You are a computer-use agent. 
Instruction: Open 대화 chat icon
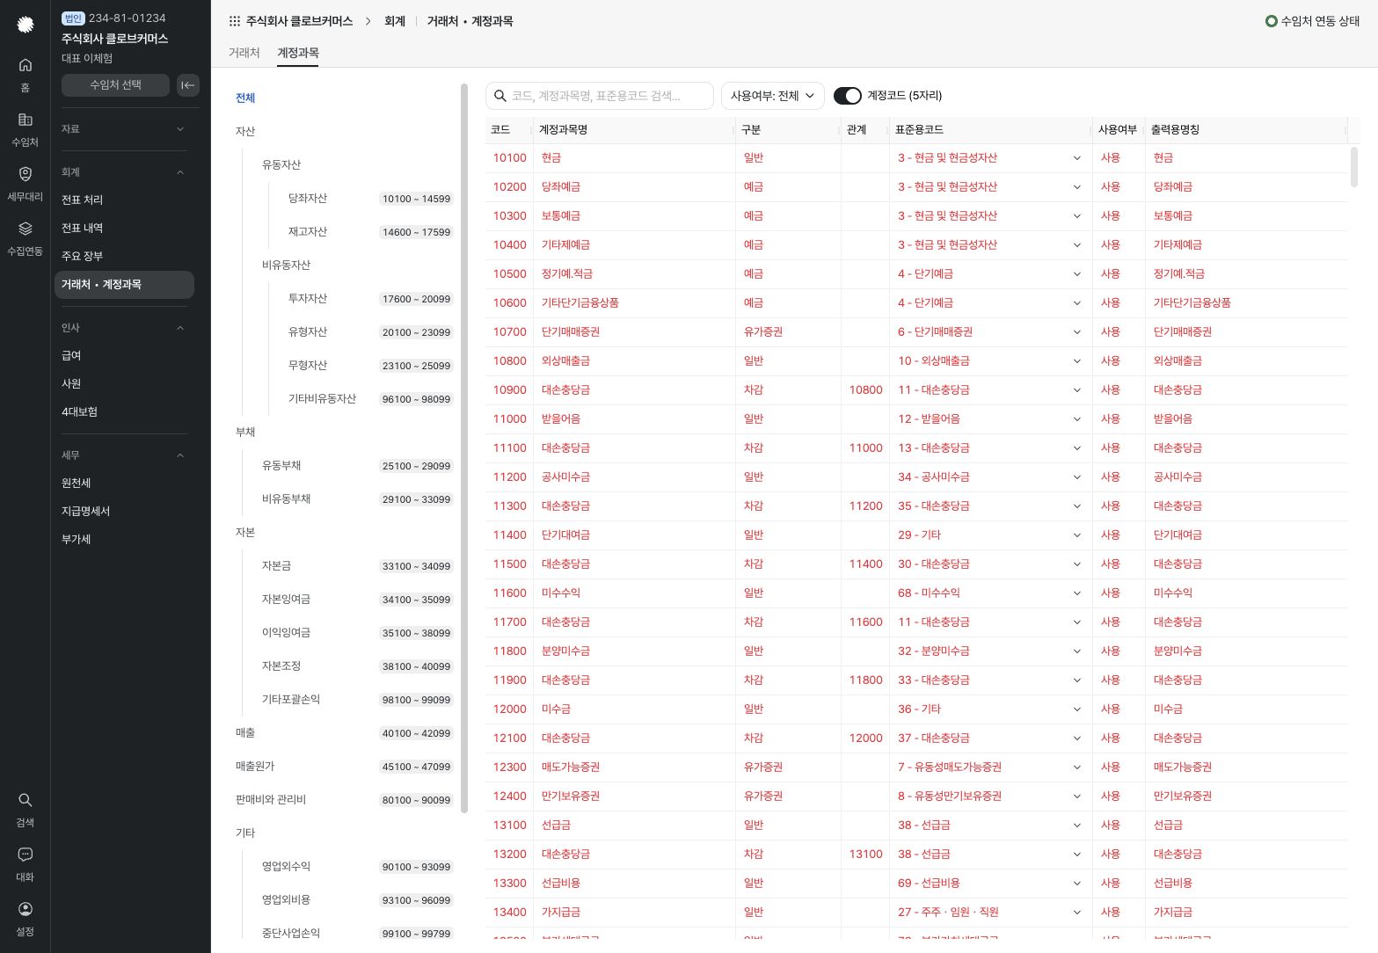(x=26, y=855)
